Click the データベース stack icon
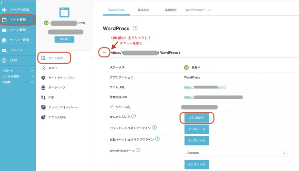The height and width of the screenshot is (171, 299). [x=43, y=88]
